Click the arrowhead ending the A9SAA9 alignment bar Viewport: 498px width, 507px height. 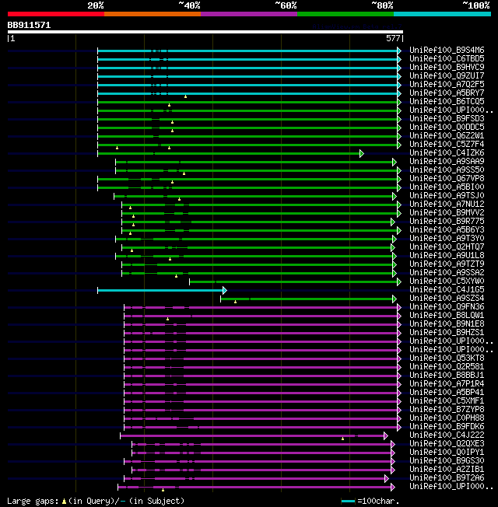[395, 162]
